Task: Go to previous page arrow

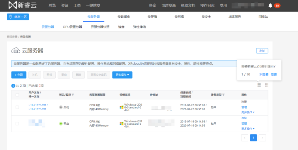Action: (245, 138)
